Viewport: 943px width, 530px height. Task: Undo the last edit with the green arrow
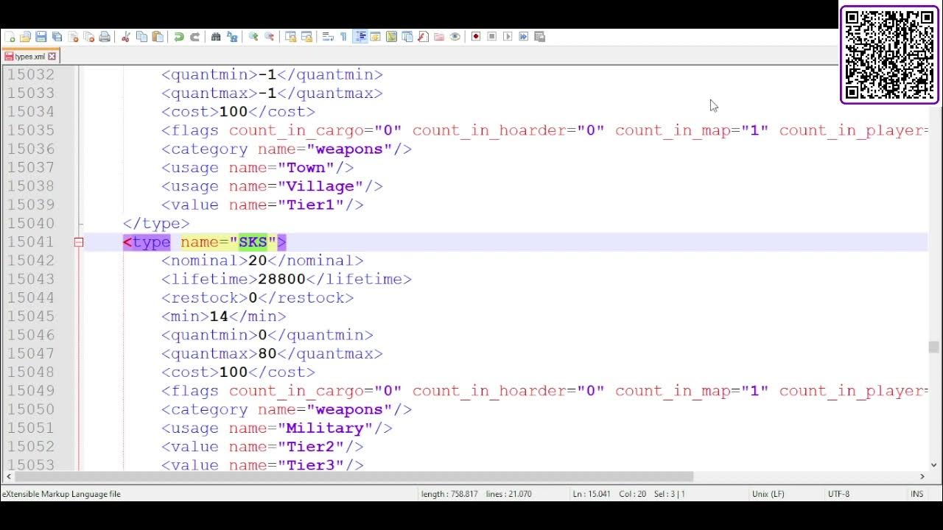pos(179,37)
